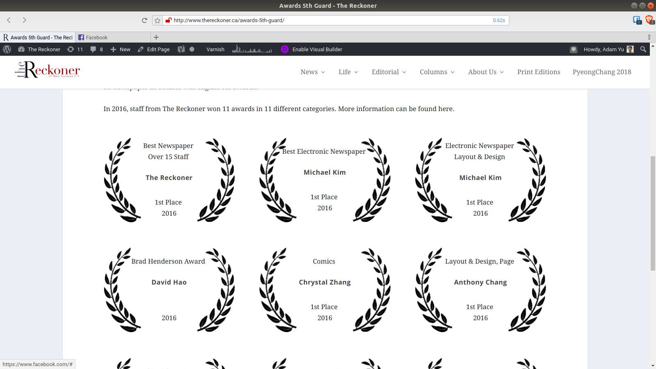Open the Yoast SEO icon in admin bar
The width and height of the screenshot is (656, 369).
coord(181,49)
